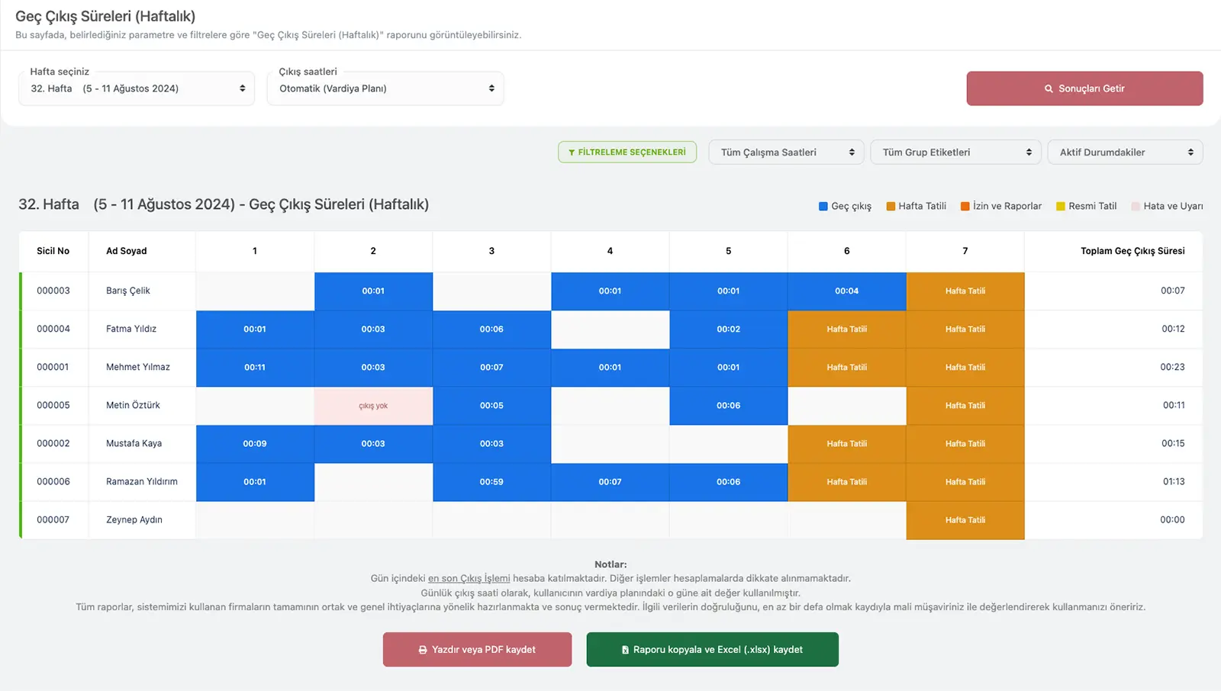Click the Toplam Geç Çıkış Süresi header
This screenshot has height=691, width=1221.
point(1132,251)
